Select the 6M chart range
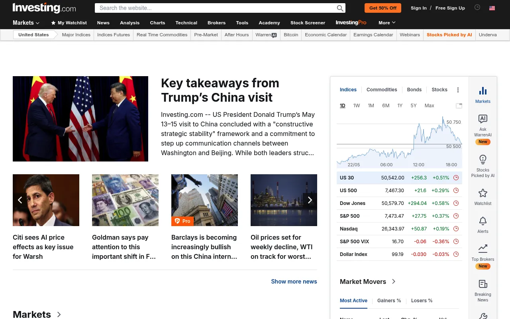This screenshot has width=510, height=319. coord(386,106)
